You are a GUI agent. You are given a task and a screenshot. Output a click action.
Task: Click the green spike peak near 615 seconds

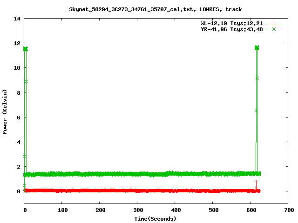coord(257,47)
